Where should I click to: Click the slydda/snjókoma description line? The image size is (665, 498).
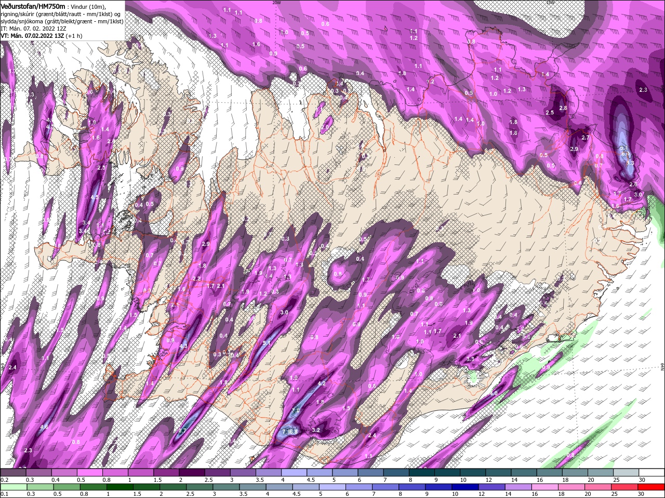point(62,21)
